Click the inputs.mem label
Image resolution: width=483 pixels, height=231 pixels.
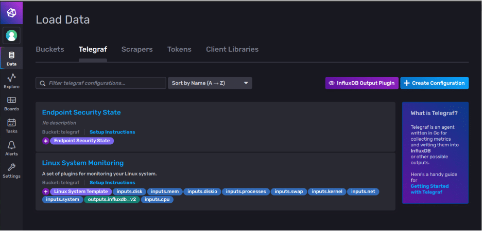(165, 191)
